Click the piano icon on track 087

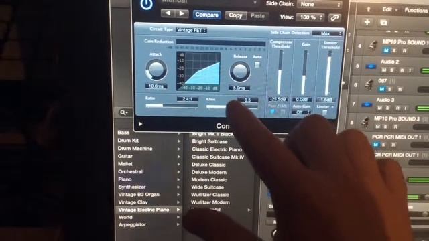pos(369,84)
